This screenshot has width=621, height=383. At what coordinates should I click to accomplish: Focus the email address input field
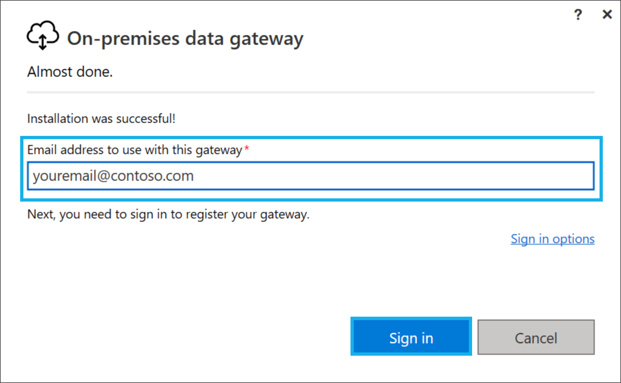click(311, 176)
